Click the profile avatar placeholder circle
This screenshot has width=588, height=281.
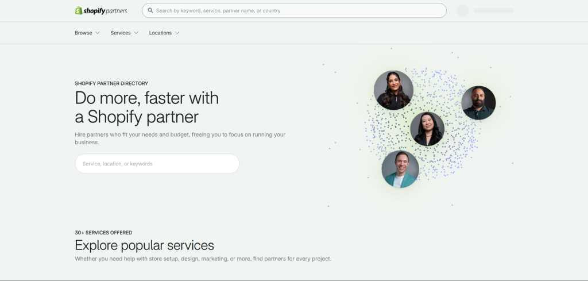coord(462,10)
